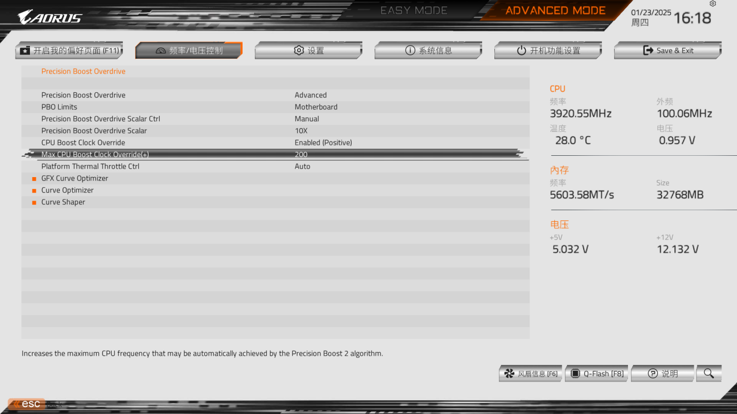The width and height of the screenshot is (737, 414).
Task: Click the AORUS logo
Action: click(x=50, y=18)
